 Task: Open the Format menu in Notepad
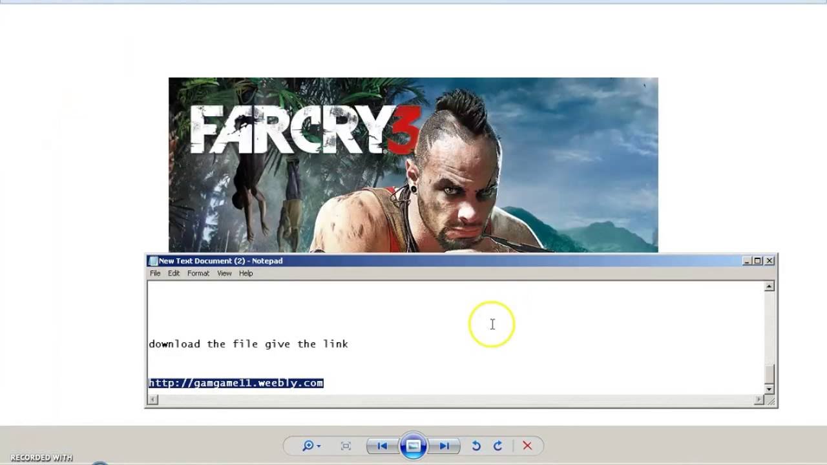click(x=198, y=273)
